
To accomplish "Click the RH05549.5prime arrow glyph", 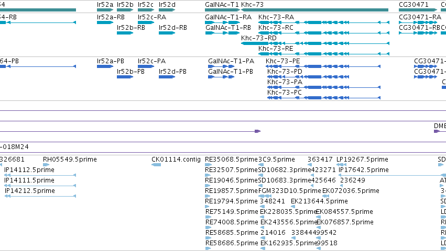I will coord(46,165).
